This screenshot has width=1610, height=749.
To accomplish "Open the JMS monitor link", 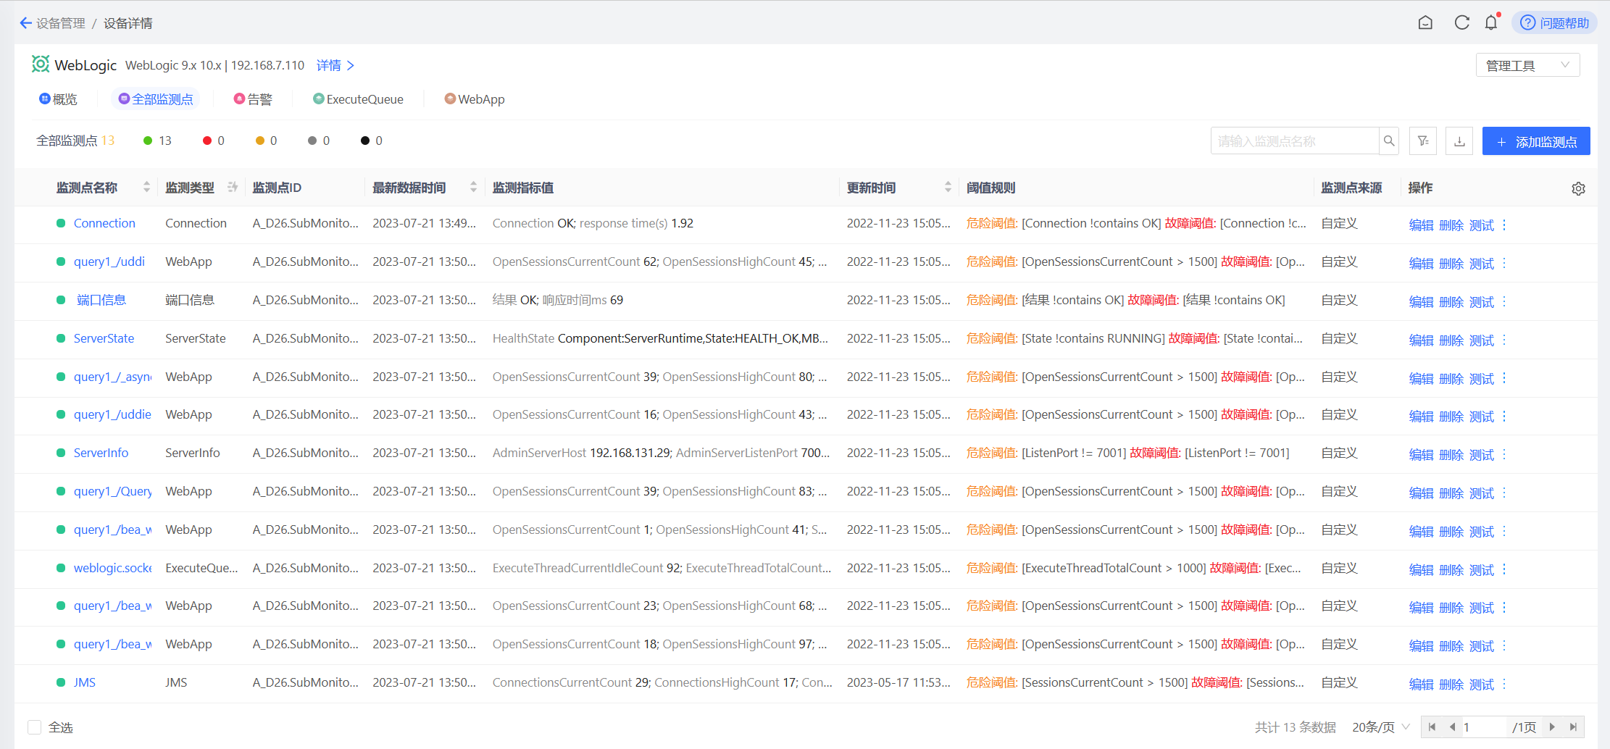I will click(84, 682).
